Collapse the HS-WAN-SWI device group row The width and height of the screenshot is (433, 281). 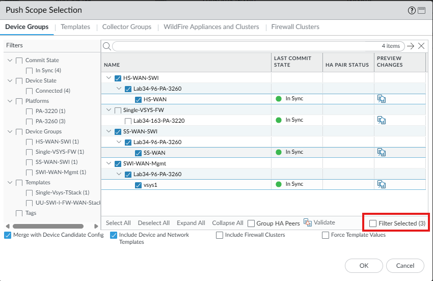pyautogui.click(x=109, y=78)
